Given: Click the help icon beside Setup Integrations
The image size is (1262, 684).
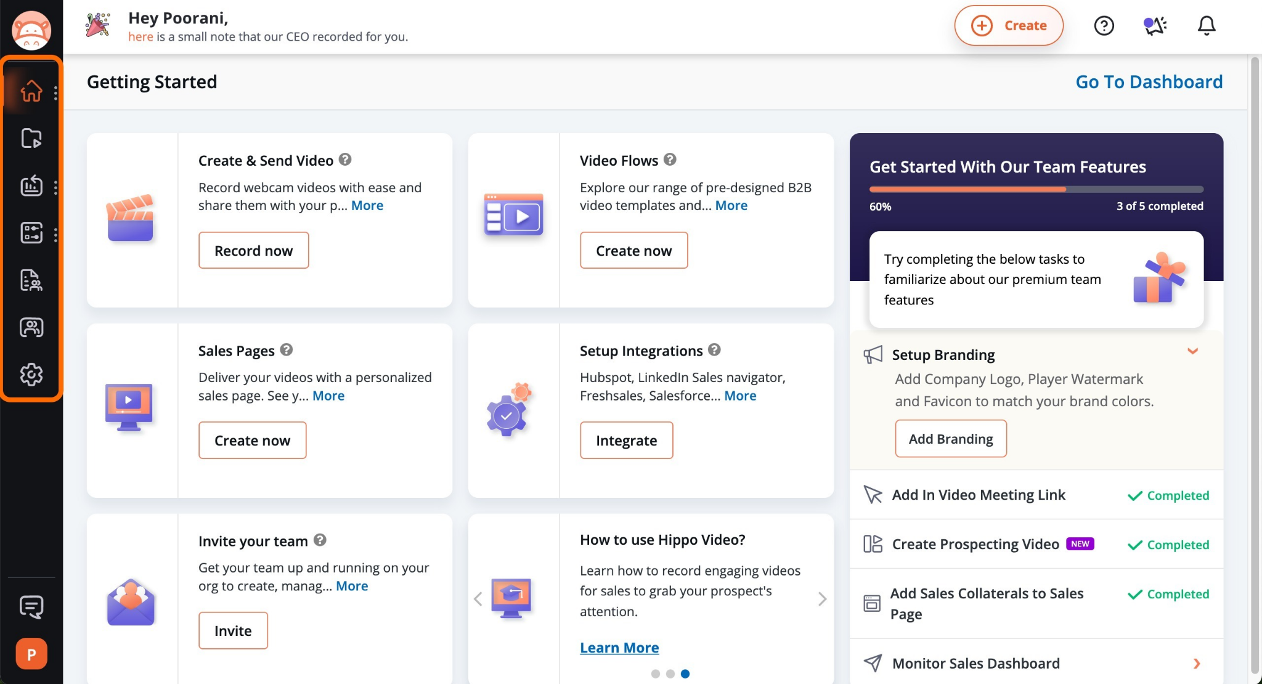Looking at the screenshot, I should coord(714,350).
